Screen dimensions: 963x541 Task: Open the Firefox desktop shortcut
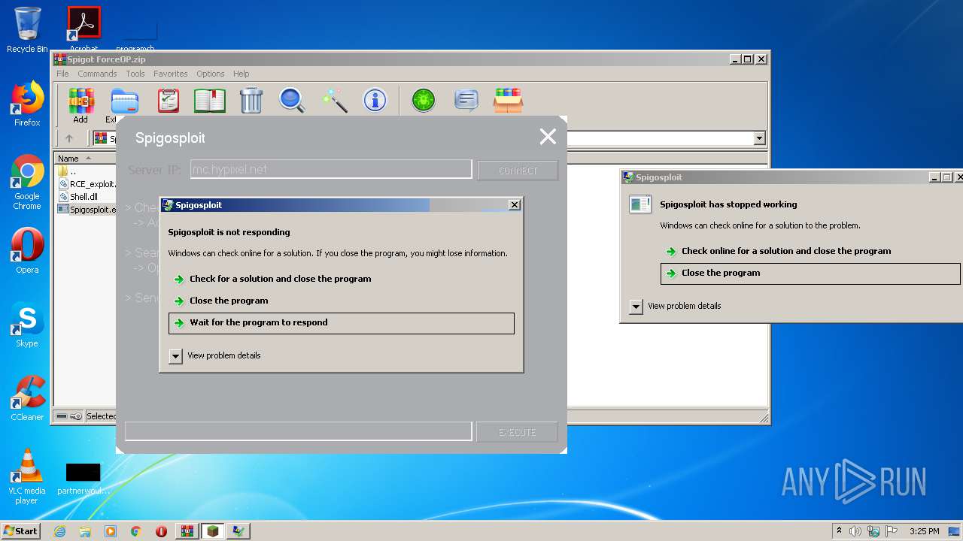27,104
